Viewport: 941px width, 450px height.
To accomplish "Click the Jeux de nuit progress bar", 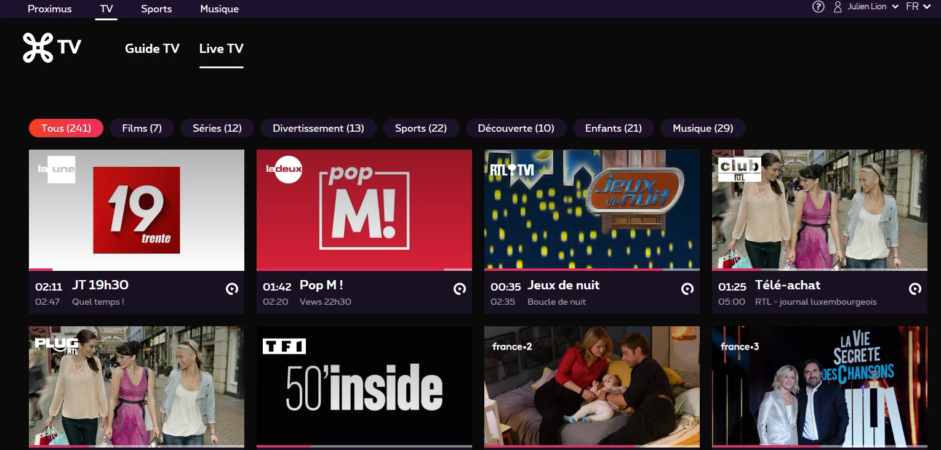I will click(x=592, y=270).
